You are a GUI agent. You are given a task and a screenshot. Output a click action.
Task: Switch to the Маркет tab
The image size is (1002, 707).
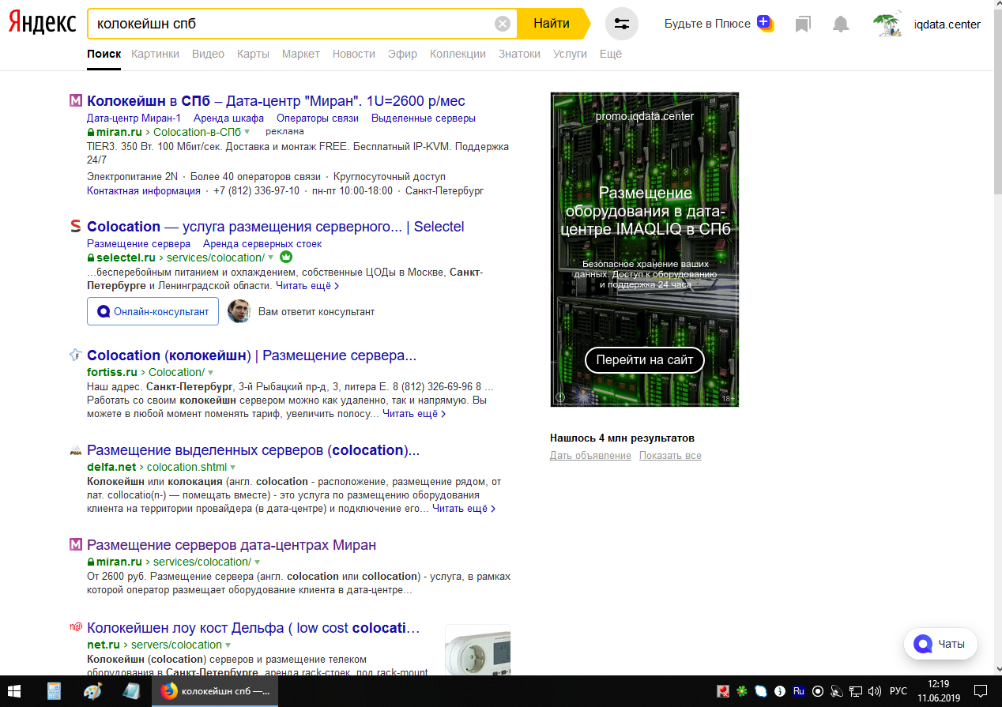301,54
